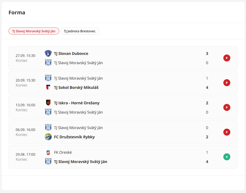Viewport: 246px width, 193px height.
Task: Click the red P badge for 20.09. match
Action: pyautogui.click(x=227, y=83)
